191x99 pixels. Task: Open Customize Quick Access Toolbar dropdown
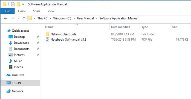(x=23, y=5)
